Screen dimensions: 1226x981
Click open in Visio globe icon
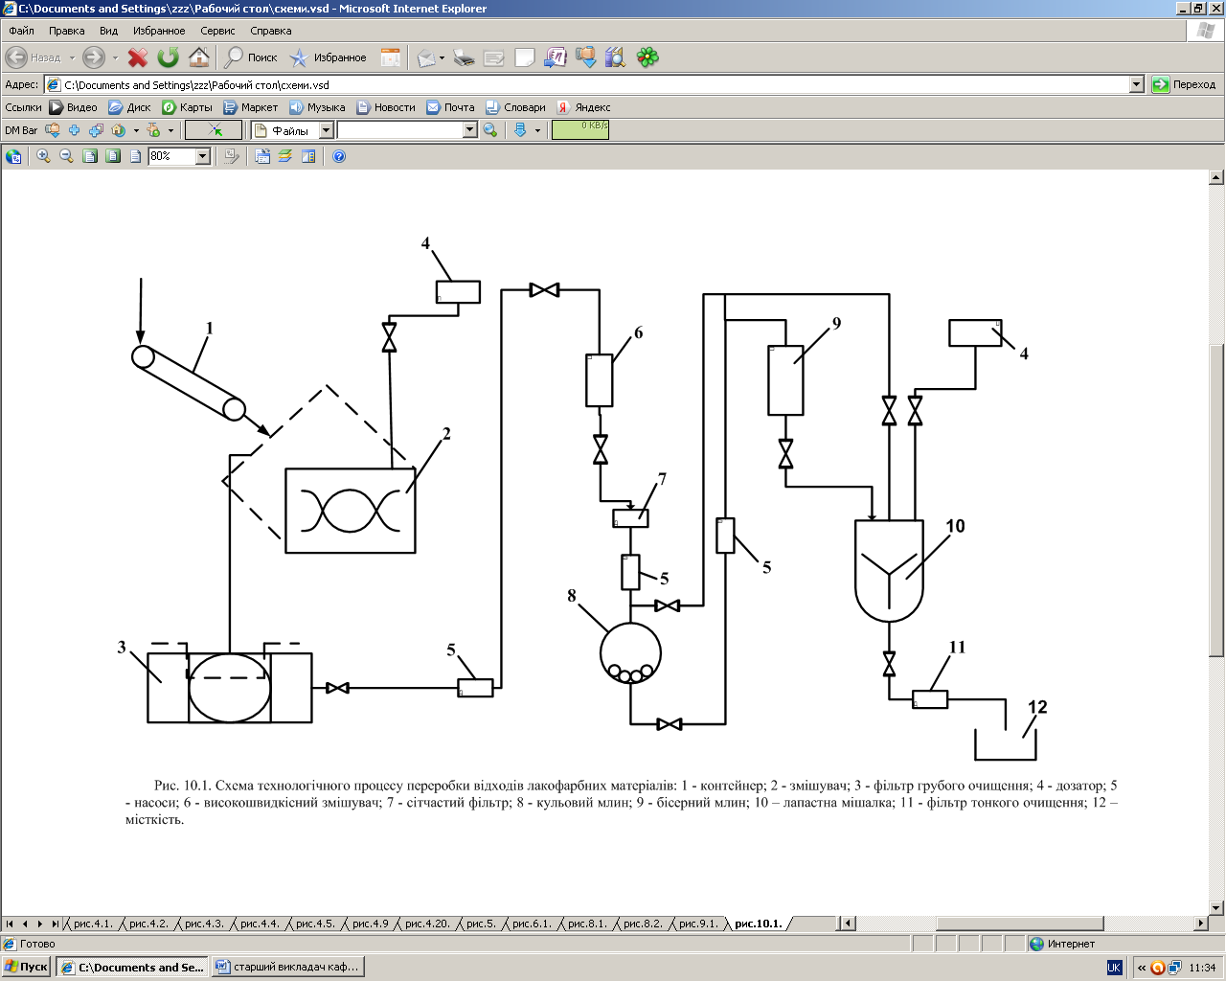(x=13, y=156)
